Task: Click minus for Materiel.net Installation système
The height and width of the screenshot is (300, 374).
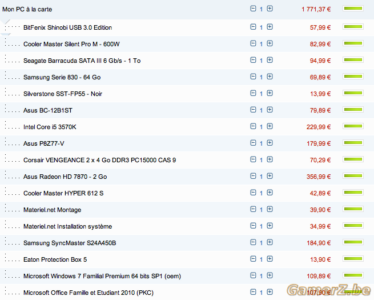Action: tap(253, 226)
